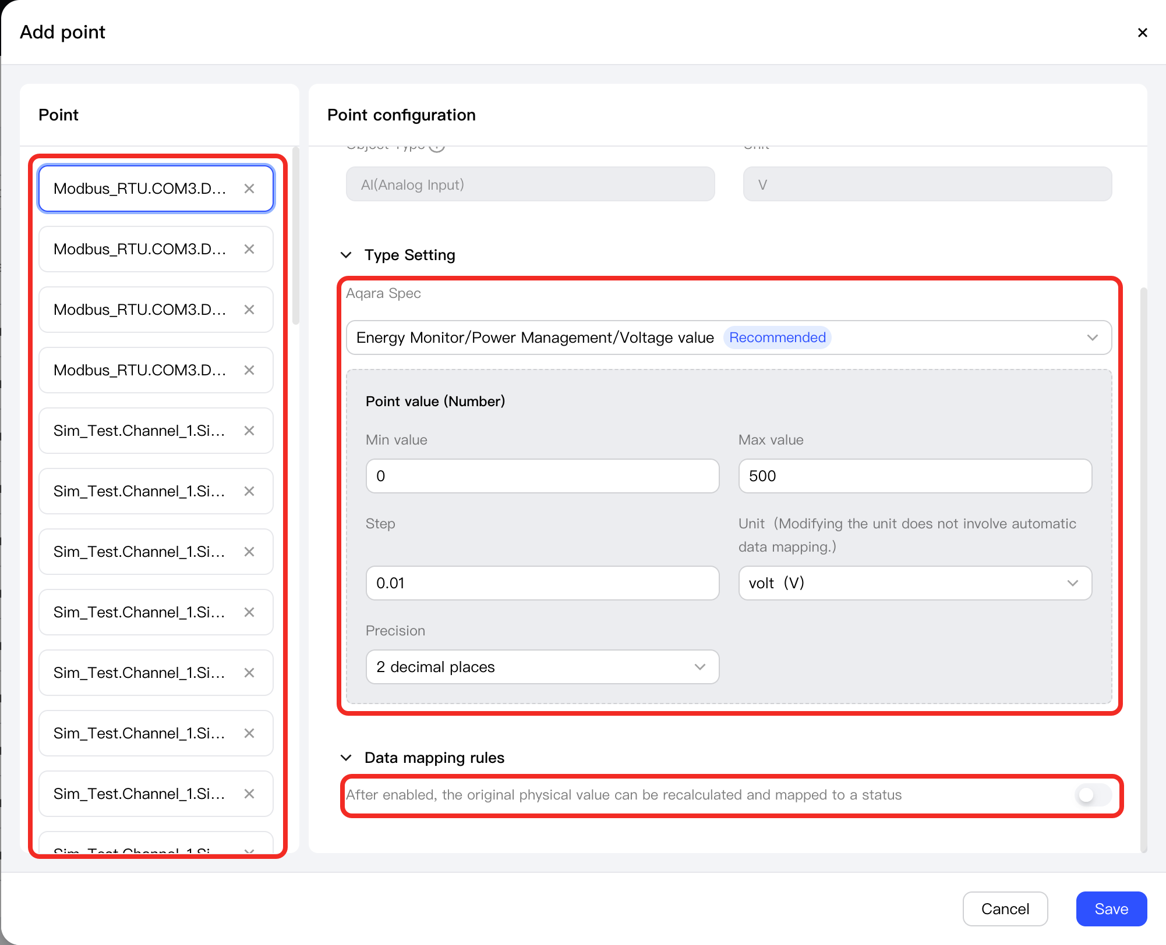Close the Add point dialog
The width and height of the screenshot is (1166, 945).
click(1143, 33)
